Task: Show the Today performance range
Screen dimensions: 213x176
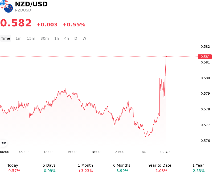Action: [x=13, y=168]
